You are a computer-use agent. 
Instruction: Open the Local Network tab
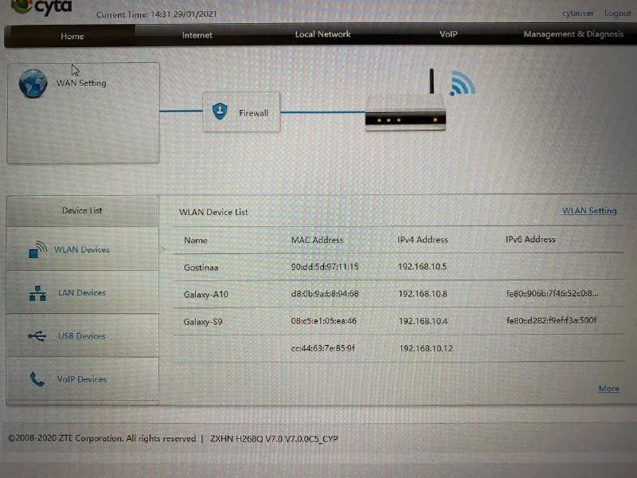tap(322, 34)
